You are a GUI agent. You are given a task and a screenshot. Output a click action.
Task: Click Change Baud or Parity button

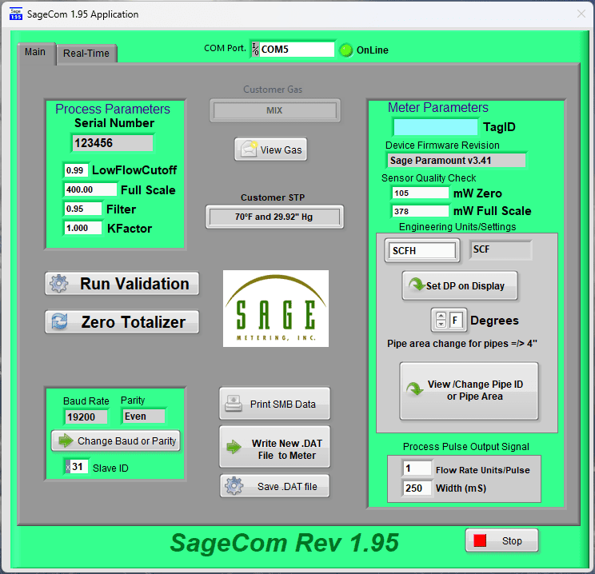(x=116, y=440)
